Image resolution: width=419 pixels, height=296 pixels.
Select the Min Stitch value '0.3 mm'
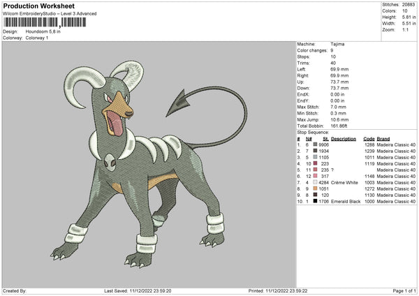tap(338, 113)
